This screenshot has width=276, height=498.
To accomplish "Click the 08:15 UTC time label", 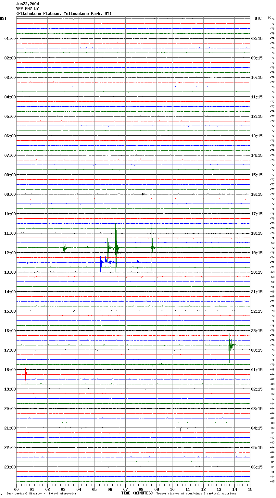I will point(257,38).
